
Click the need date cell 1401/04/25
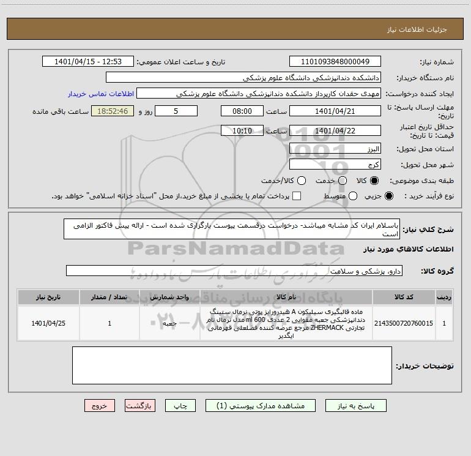pos(48,323)
